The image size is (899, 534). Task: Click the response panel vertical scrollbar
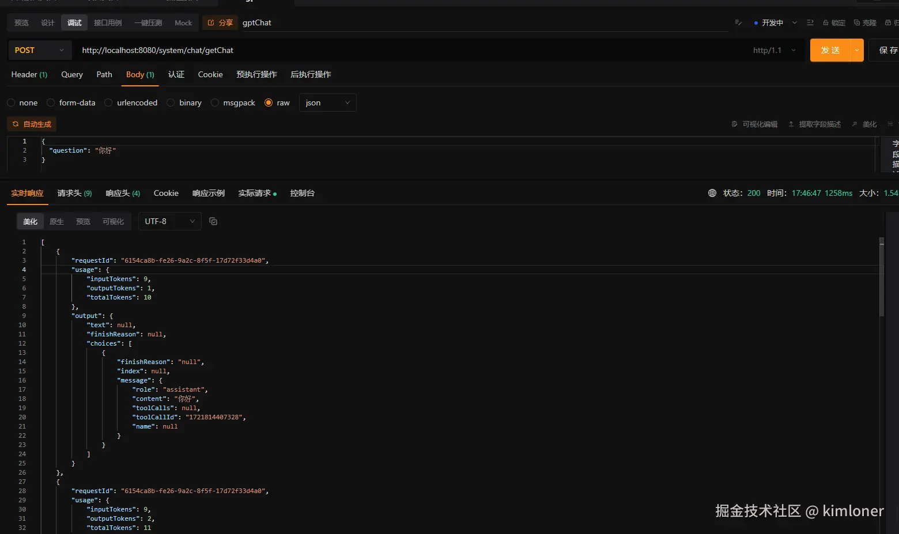[882, 277]
